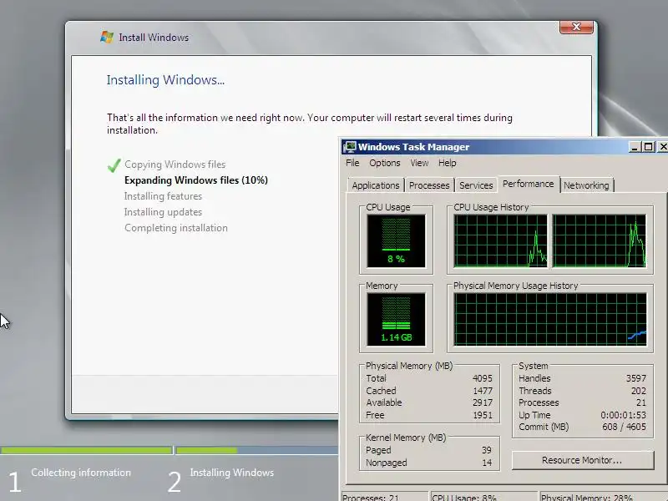Click 'Copying Windows files' step text
668x501 pixels.
pyautogui.click(x=175, y=164)
